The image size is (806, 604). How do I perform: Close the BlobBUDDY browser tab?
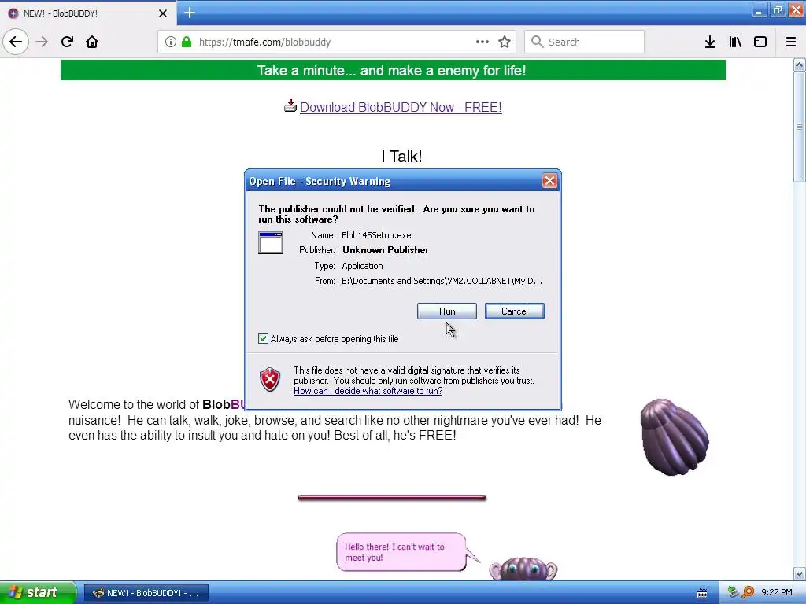pos(162,13)
